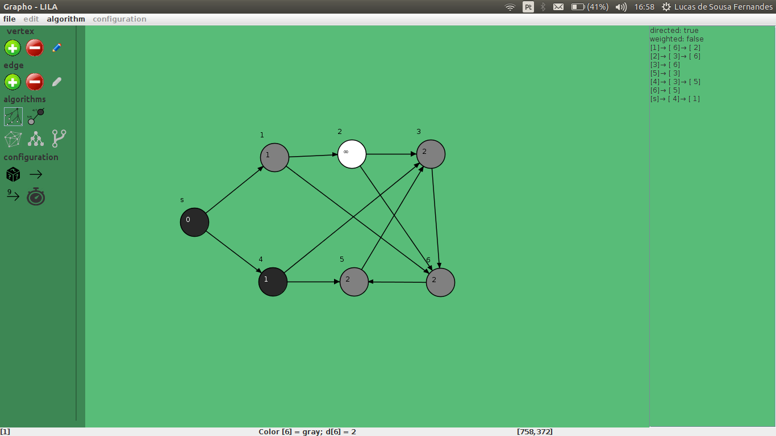Open the configuration menu

(x=119, y=19)
